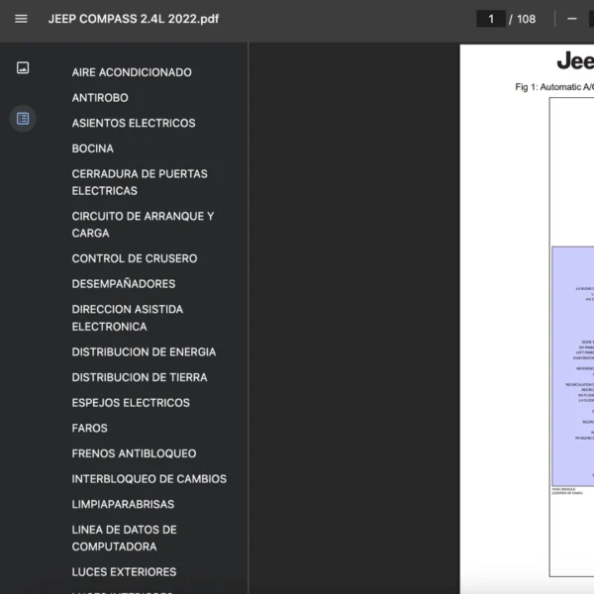594x594 pixels.
Task: Go to ASIENTOS ELECTRICOS in the outline
Action: point(134,123)
